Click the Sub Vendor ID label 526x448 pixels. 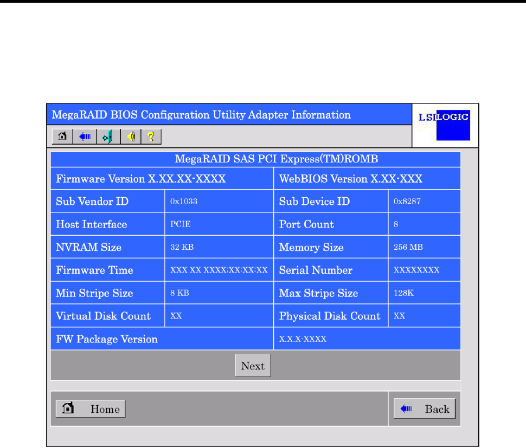(92, 202)
